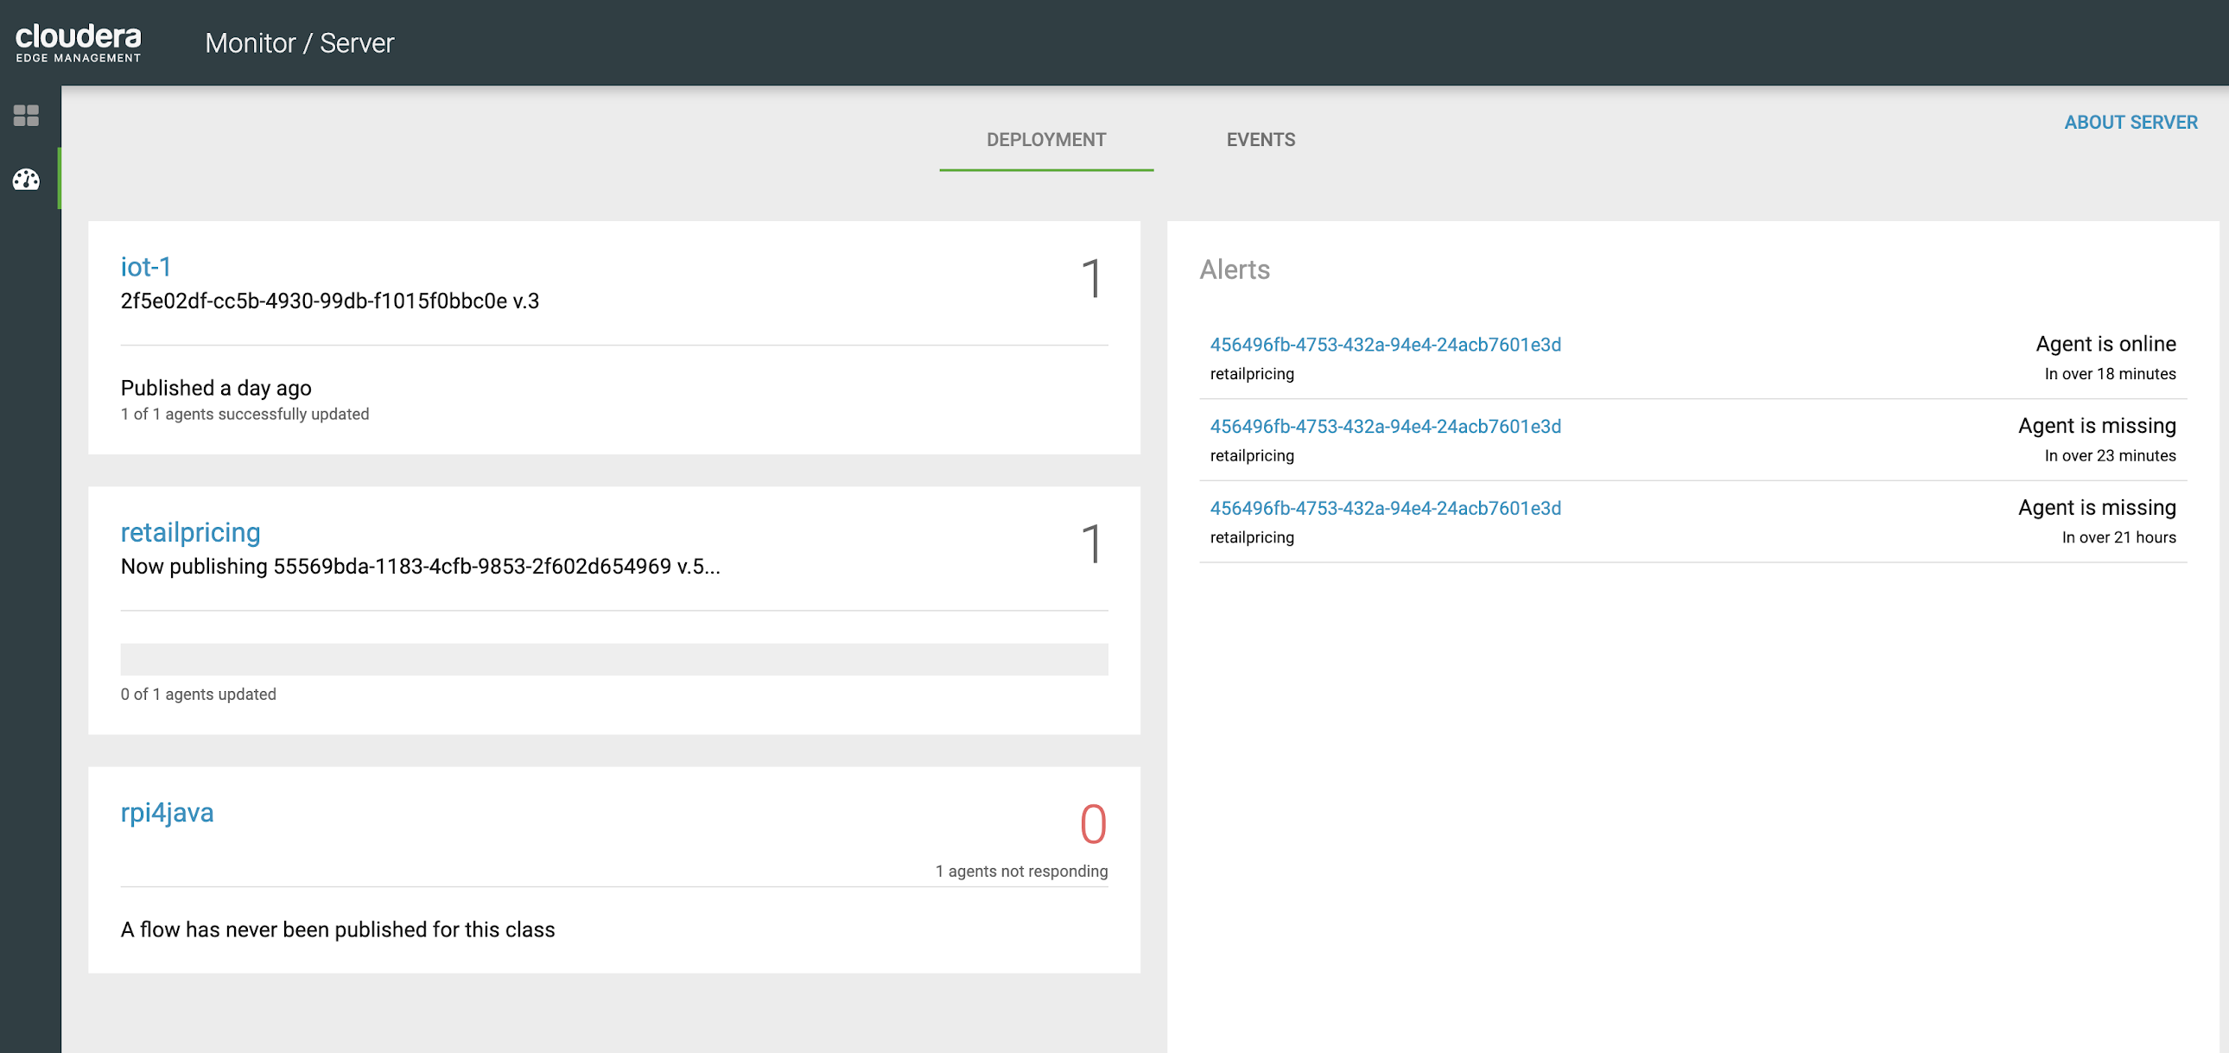Click agent ID in 21-hours missing alert
Image resolution: width=2229 pixels, height=1053 pixels.
pos(1384,508)
